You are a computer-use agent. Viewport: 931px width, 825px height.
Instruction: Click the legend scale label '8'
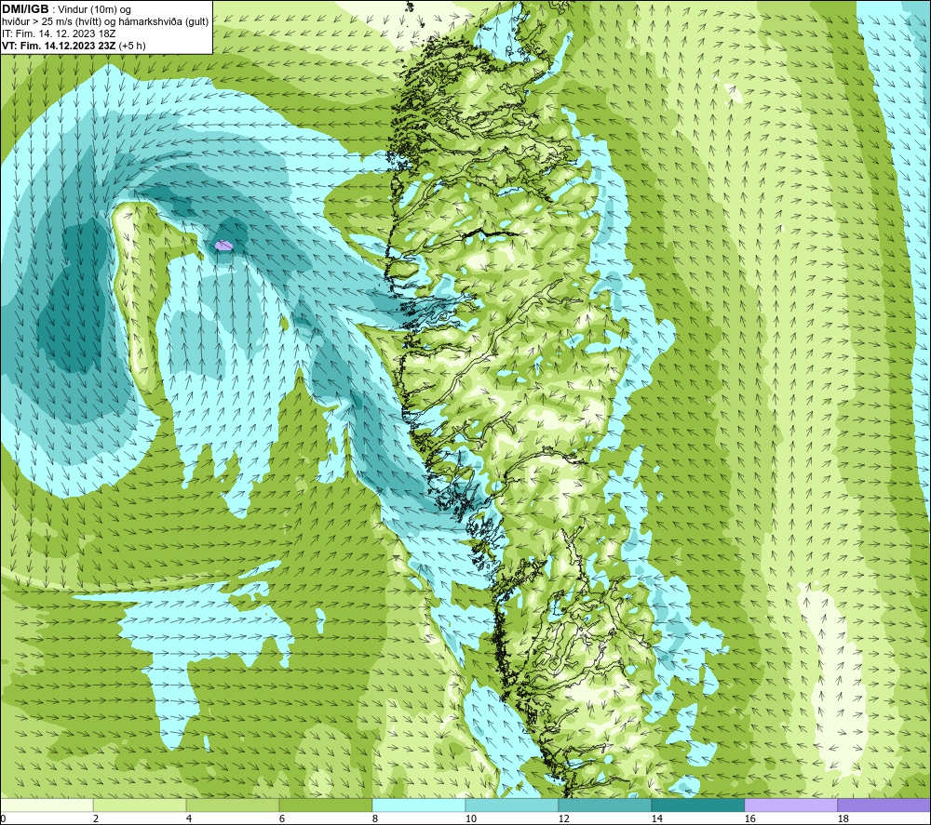375,818
